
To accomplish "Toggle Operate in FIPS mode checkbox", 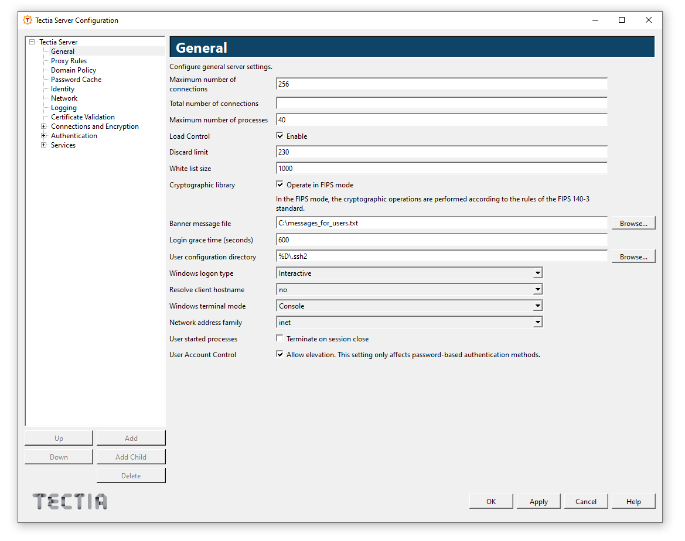I will click(280, 184).
